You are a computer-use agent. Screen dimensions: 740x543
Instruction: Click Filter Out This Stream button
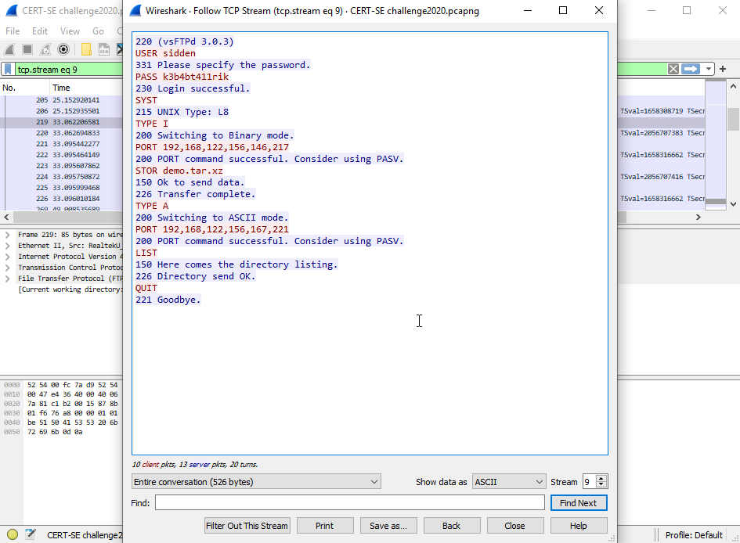click(x=247, y=526)
